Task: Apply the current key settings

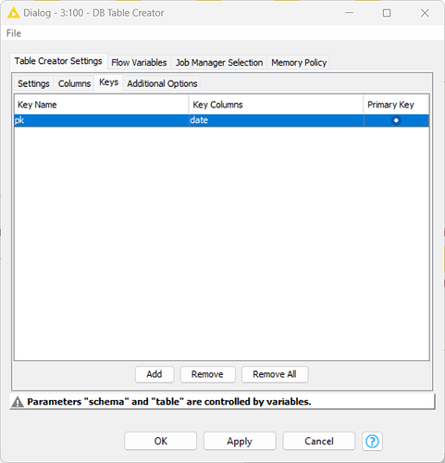Action: [240, 441]
